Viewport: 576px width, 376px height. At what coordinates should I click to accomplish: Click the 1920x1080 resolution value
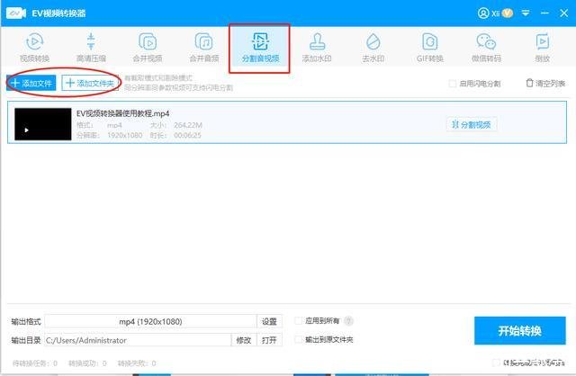click(125, 135)
